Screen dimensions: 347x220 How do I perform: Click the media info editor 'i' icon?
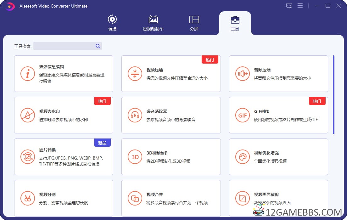pyautogui.click(x=28, y=74)
